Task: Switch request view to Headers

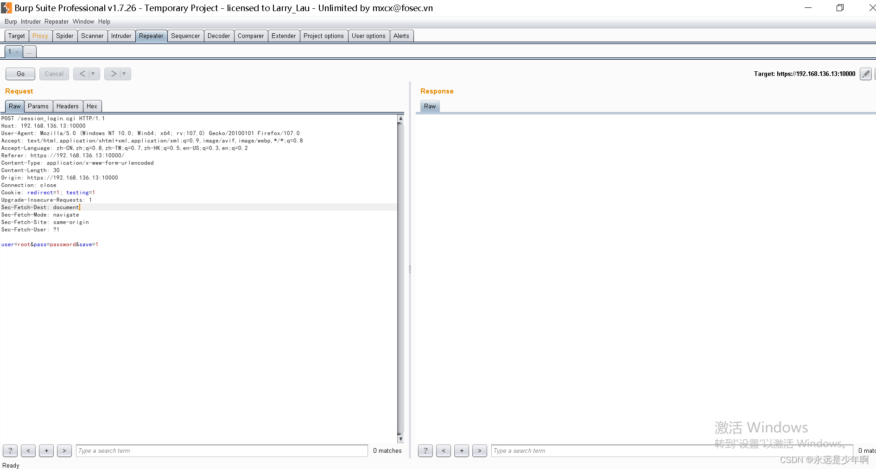Action: (68, 106)
